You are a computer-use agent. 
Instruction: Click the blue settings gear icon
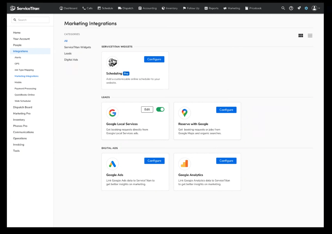click(306, 8)
